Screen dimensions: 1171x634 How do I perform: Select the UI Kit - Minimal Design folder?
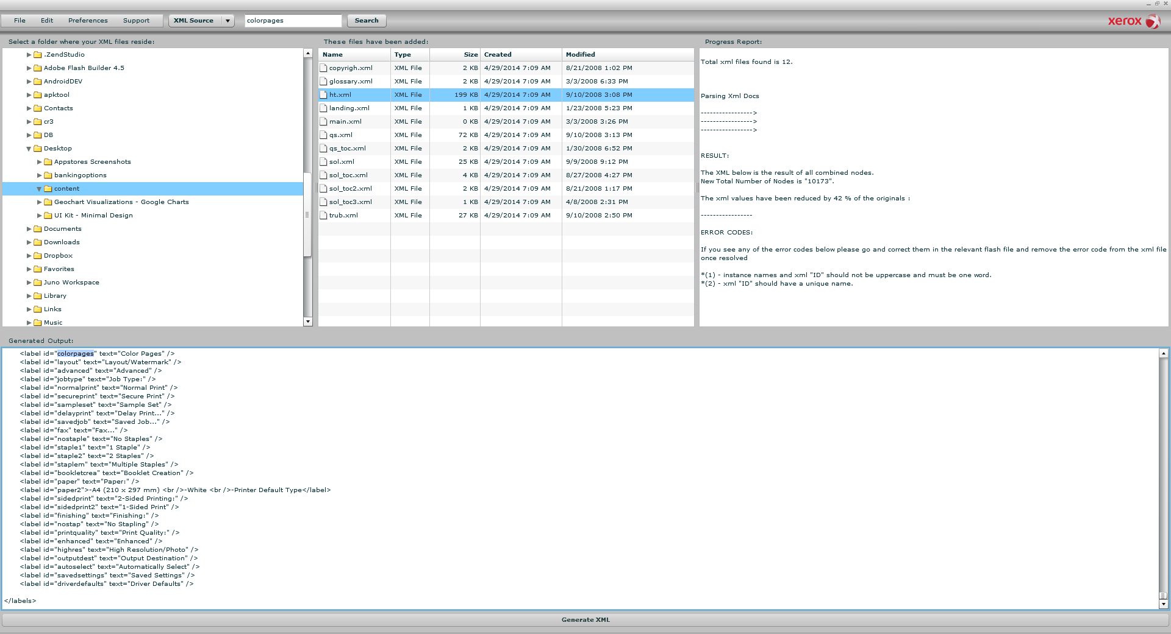tap(93, 216)
